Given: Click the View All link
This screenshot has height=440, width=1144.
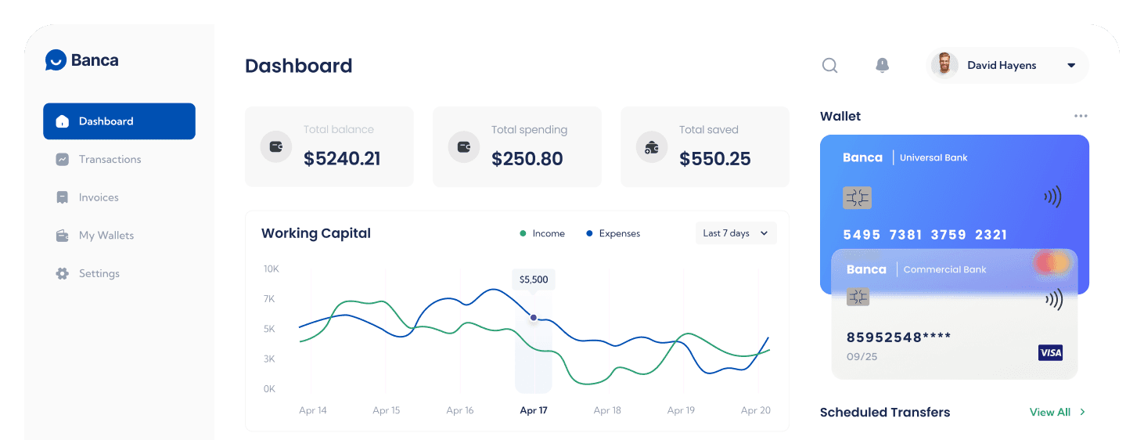Looking at the screenshot, I should [1049, 412].
